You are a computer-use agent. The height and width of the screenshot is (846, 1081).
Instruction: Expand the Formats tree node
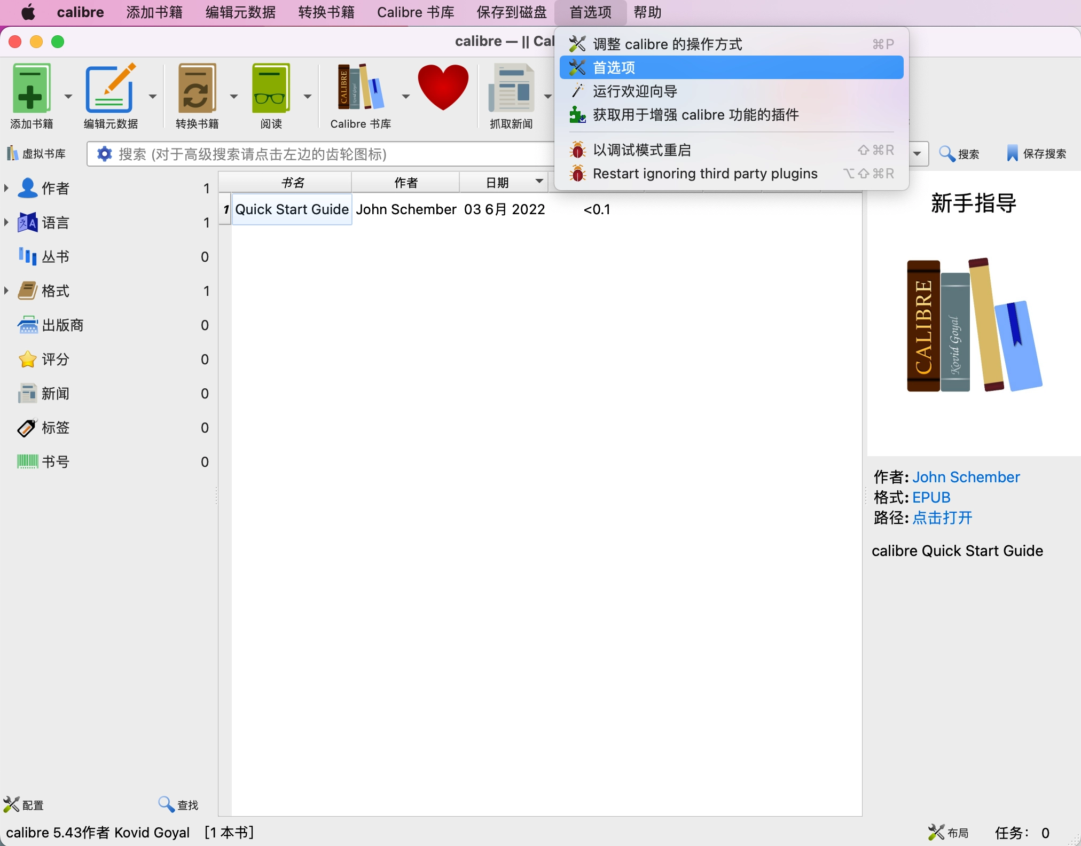point(6,291)
